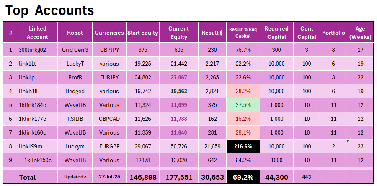Image resolution: width=377 pixels, height=186 pixels.
Task: Select the link199m account cell
Action: pos(30,147)
